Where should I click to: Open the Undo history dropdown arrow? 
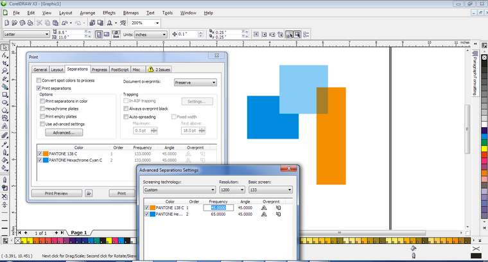click(x=71, y=22)
